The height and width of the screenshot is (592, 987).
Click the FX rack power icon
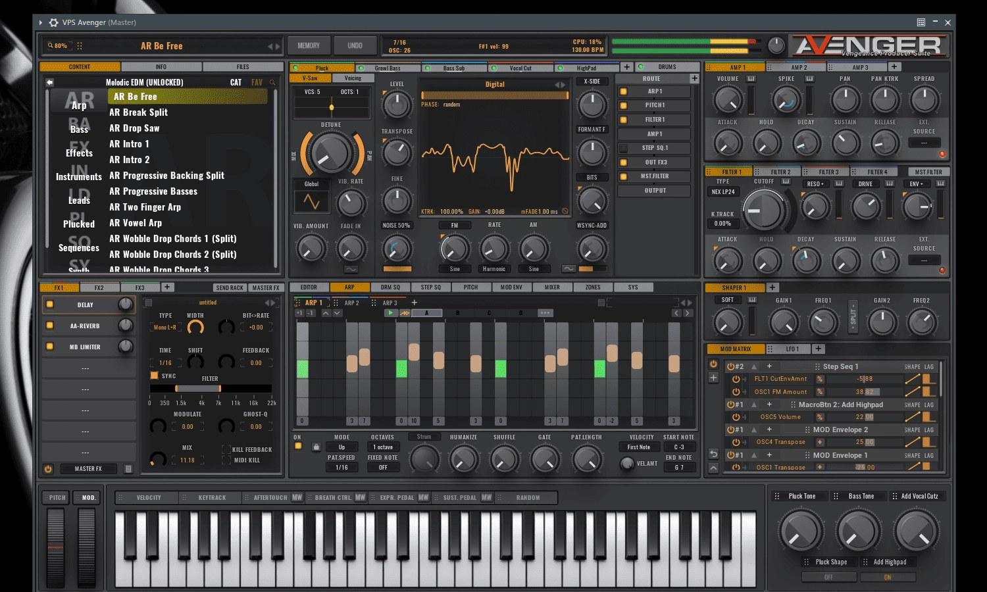48,469
